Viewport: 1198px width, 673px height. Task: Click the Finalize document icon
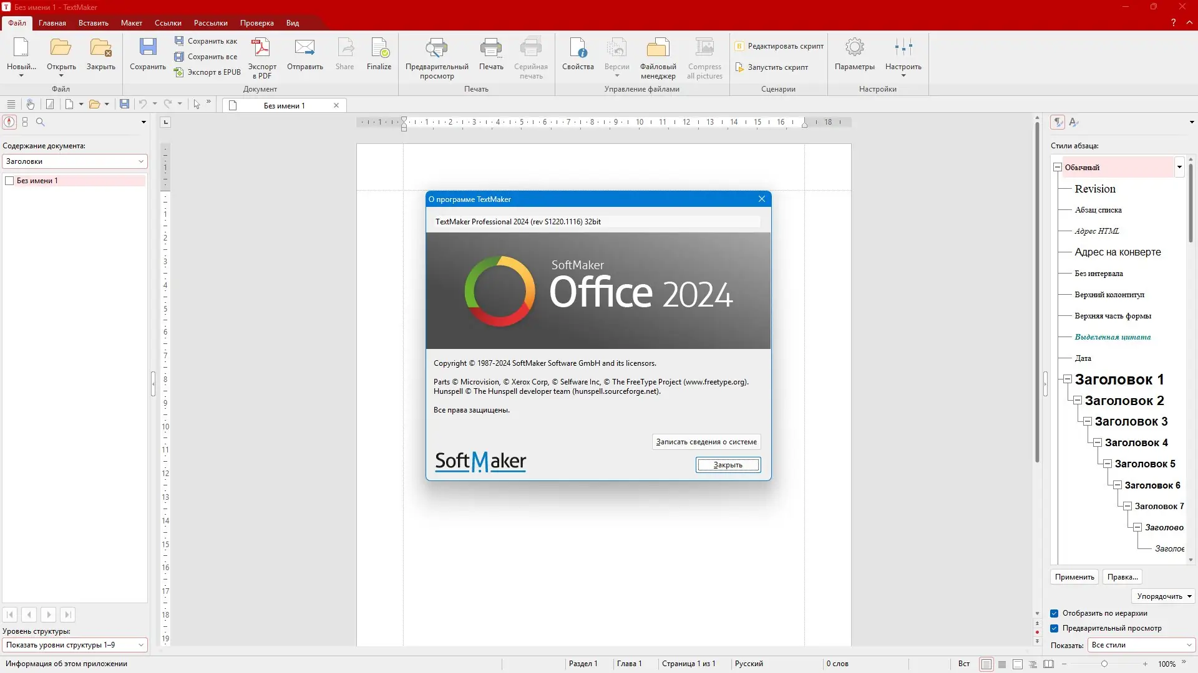point(379,49)
